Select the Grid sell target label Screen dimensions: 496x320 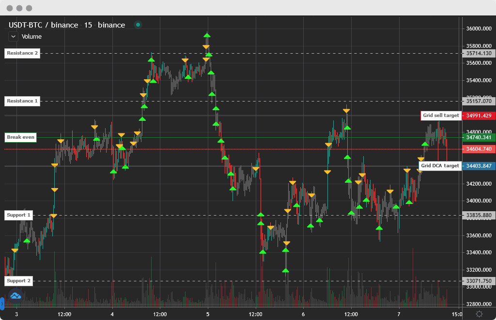[x=441, y=116]
